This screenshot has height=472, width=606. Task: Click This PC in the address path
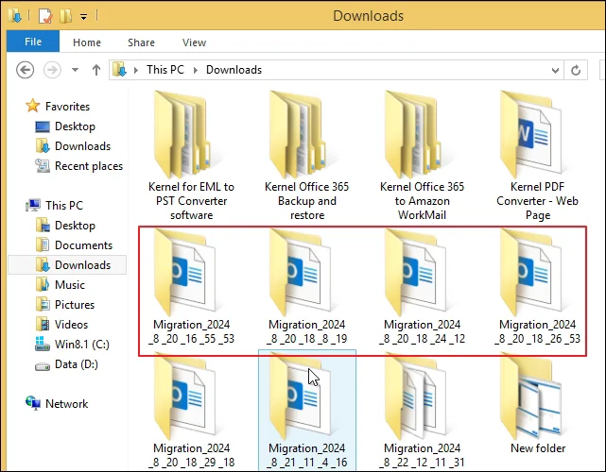[165, 70]
